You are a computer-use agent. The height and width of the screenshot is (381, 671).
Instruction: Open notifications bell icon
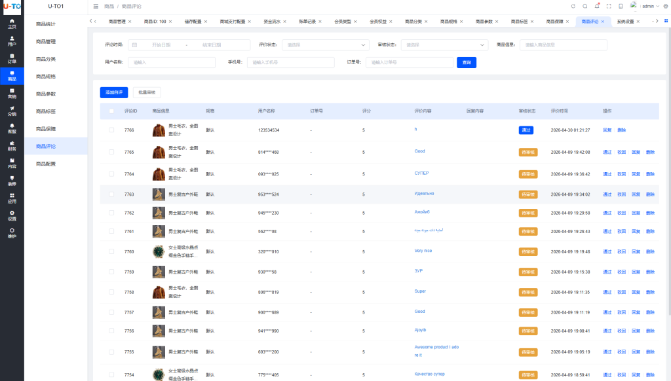tap(597, 6)
